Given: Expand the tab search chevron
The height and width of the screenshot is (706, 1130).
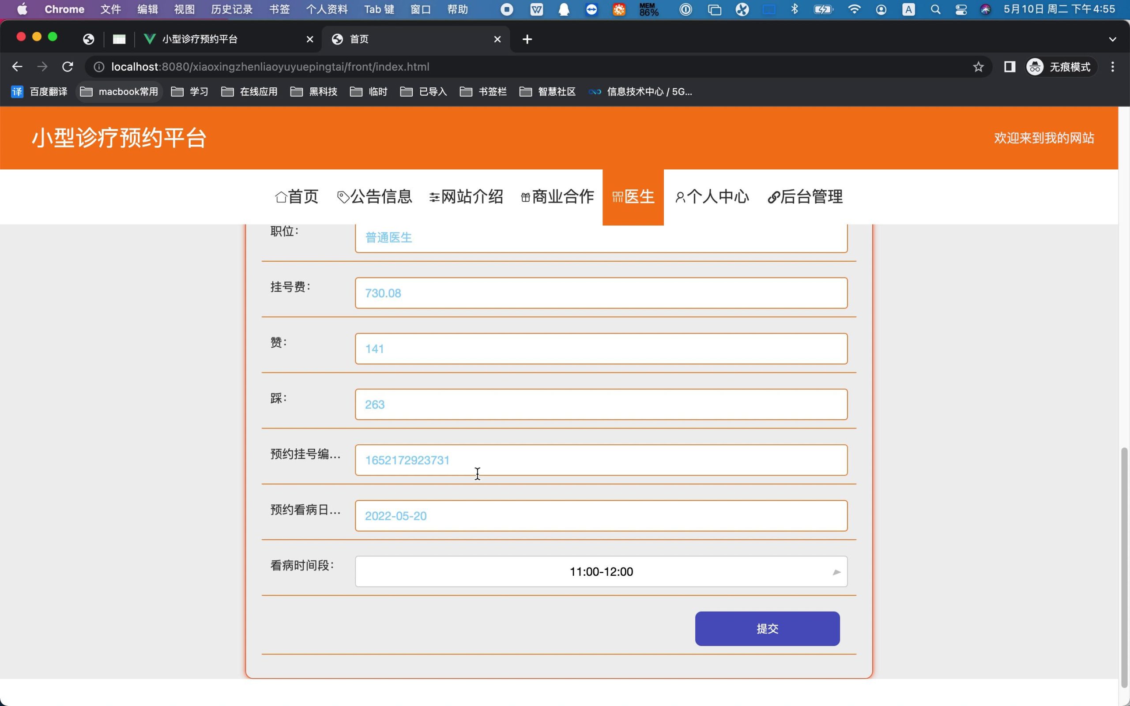Looking at the screenshot, I should [x=1113, y=39].
